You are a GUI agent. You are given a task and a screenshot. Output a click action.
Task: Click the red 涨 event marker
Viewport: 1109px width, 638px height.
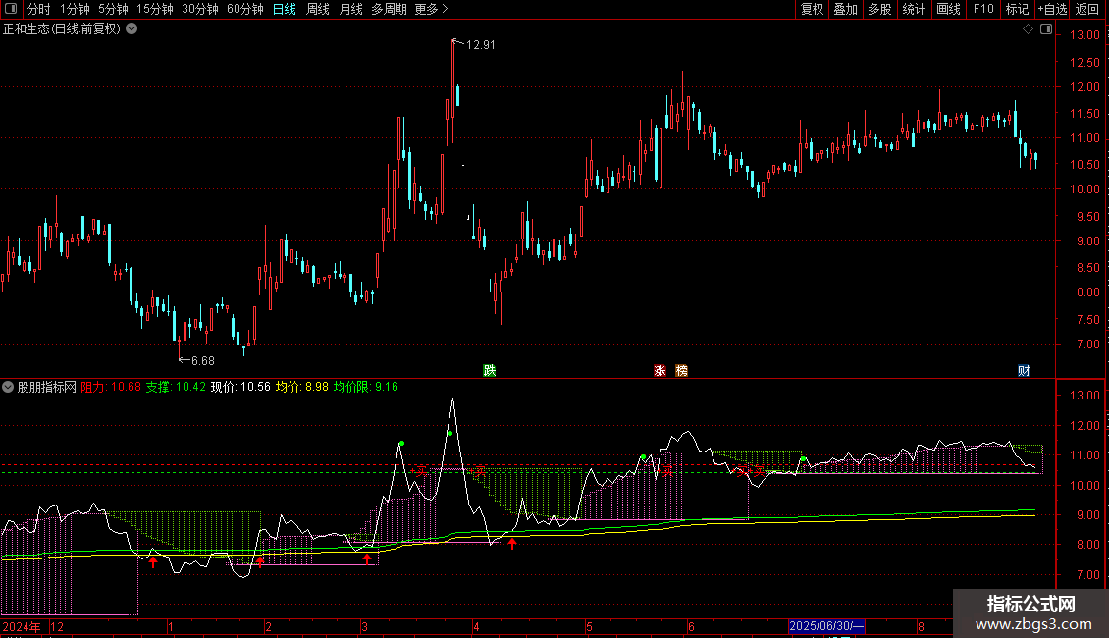pos(660,371)
